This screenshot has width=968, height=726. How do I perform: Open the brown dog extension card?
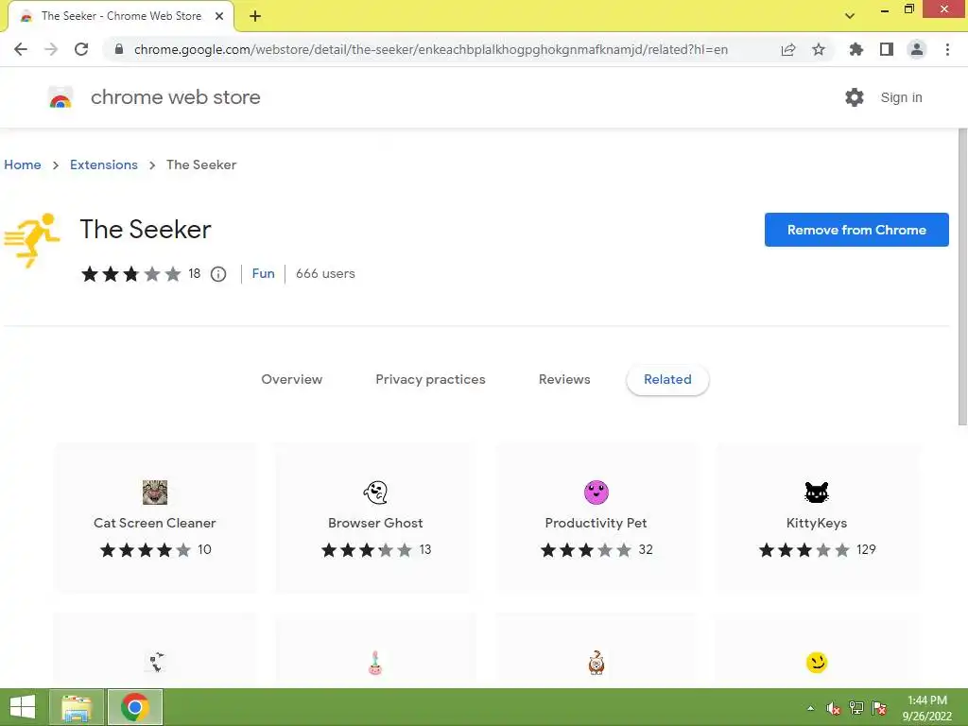[596, 651]
